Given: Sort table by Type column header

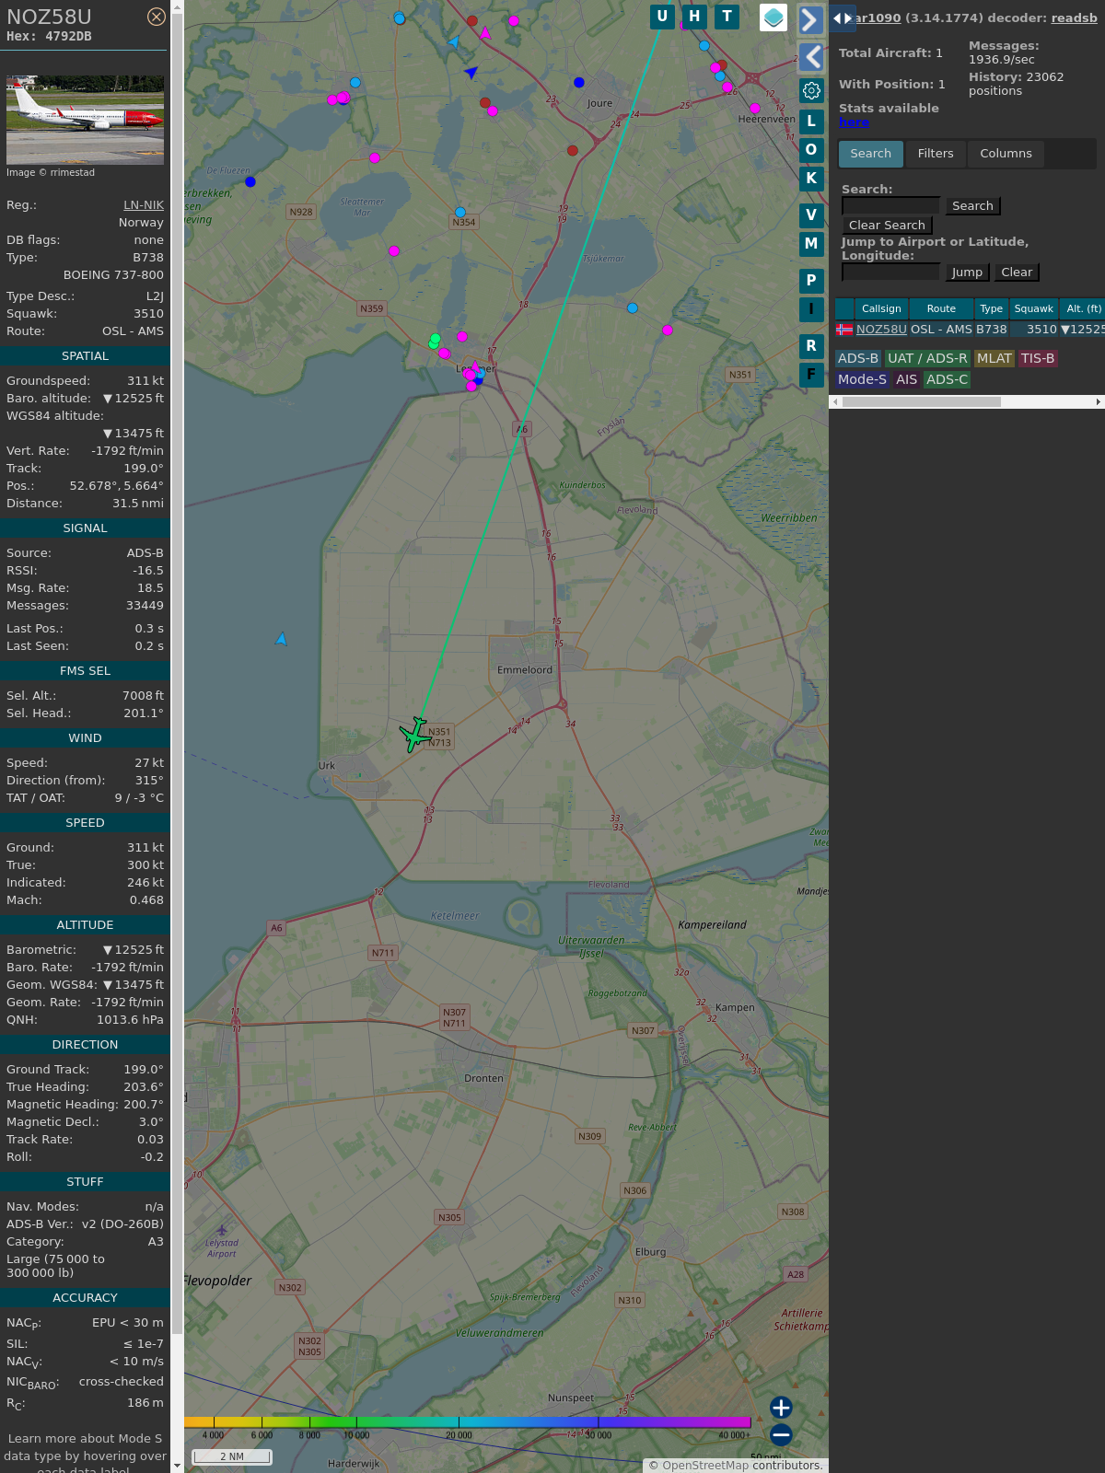Looking at the screenshot, I should (991, 309).
